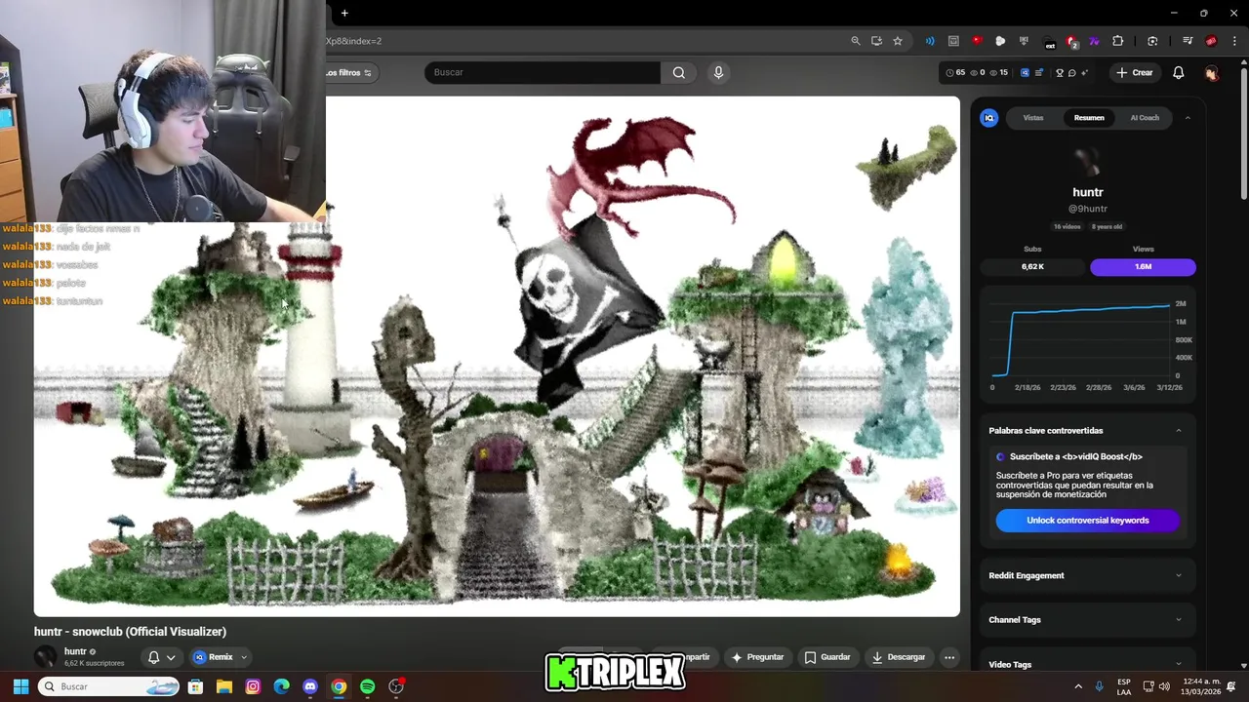1249x702 pixels.
Task: Open the YouTube account avatar menu
Action: coord(1211,73)
